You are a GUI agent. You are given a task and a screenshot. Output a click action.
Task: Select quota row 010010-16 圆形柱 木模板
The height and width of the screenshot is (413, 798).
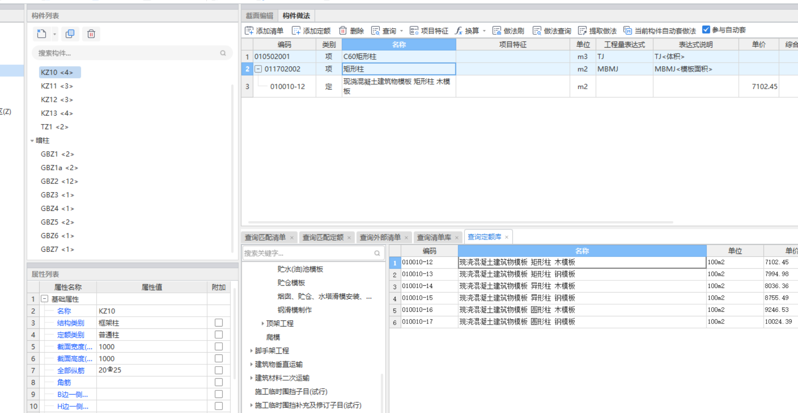pos(593,310)
